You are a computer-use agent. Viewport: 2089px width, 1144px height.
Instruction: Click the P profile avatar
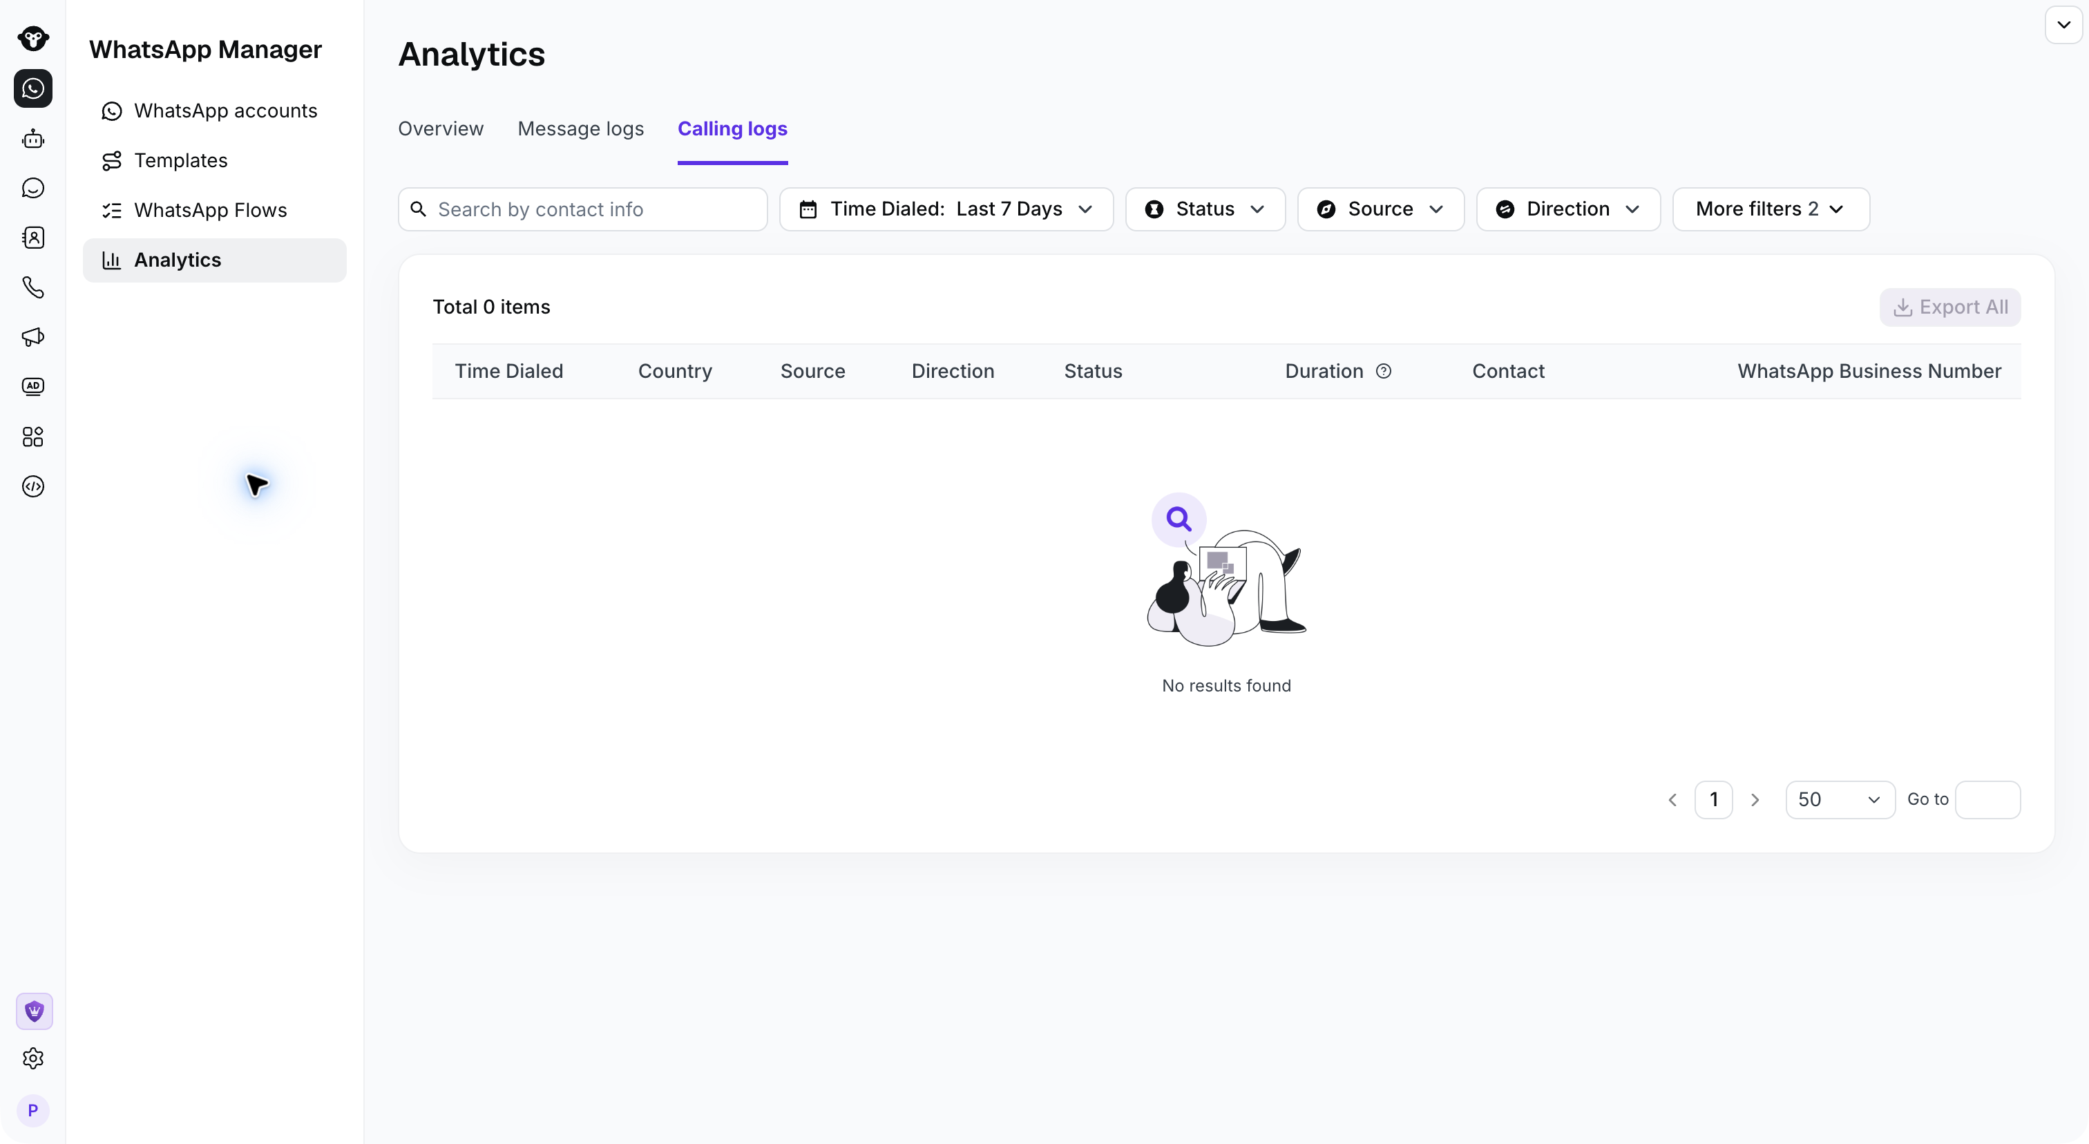click(33, 1110)
